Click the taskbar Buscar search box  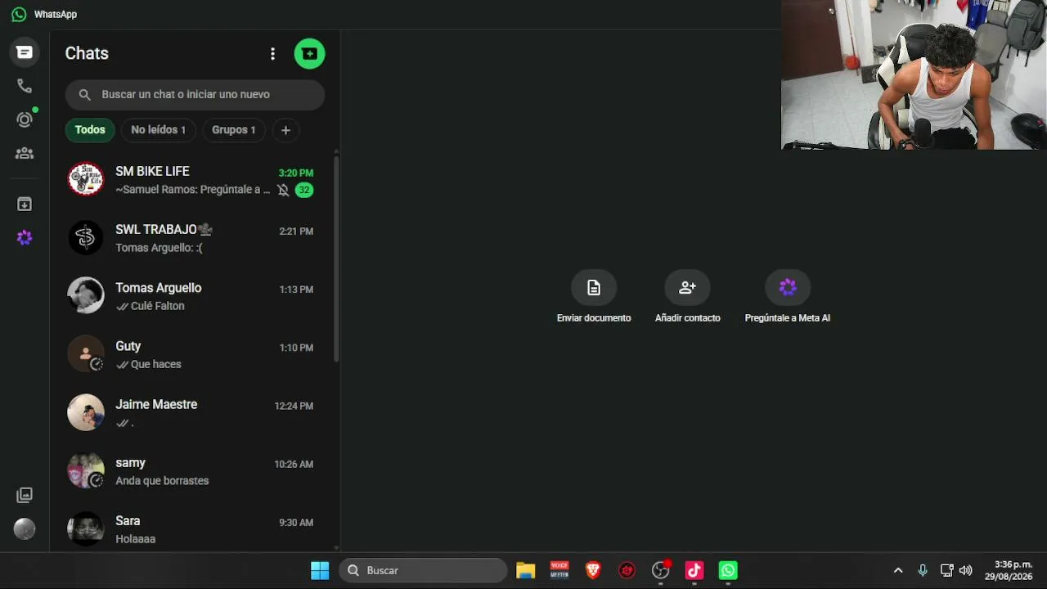(423, 570)
